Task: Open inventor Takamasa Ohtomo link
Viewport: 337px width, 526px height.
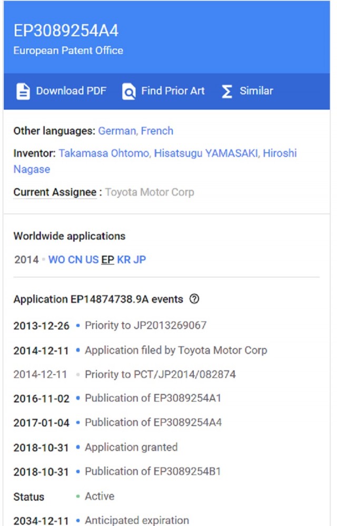Action: pos(104,153)
